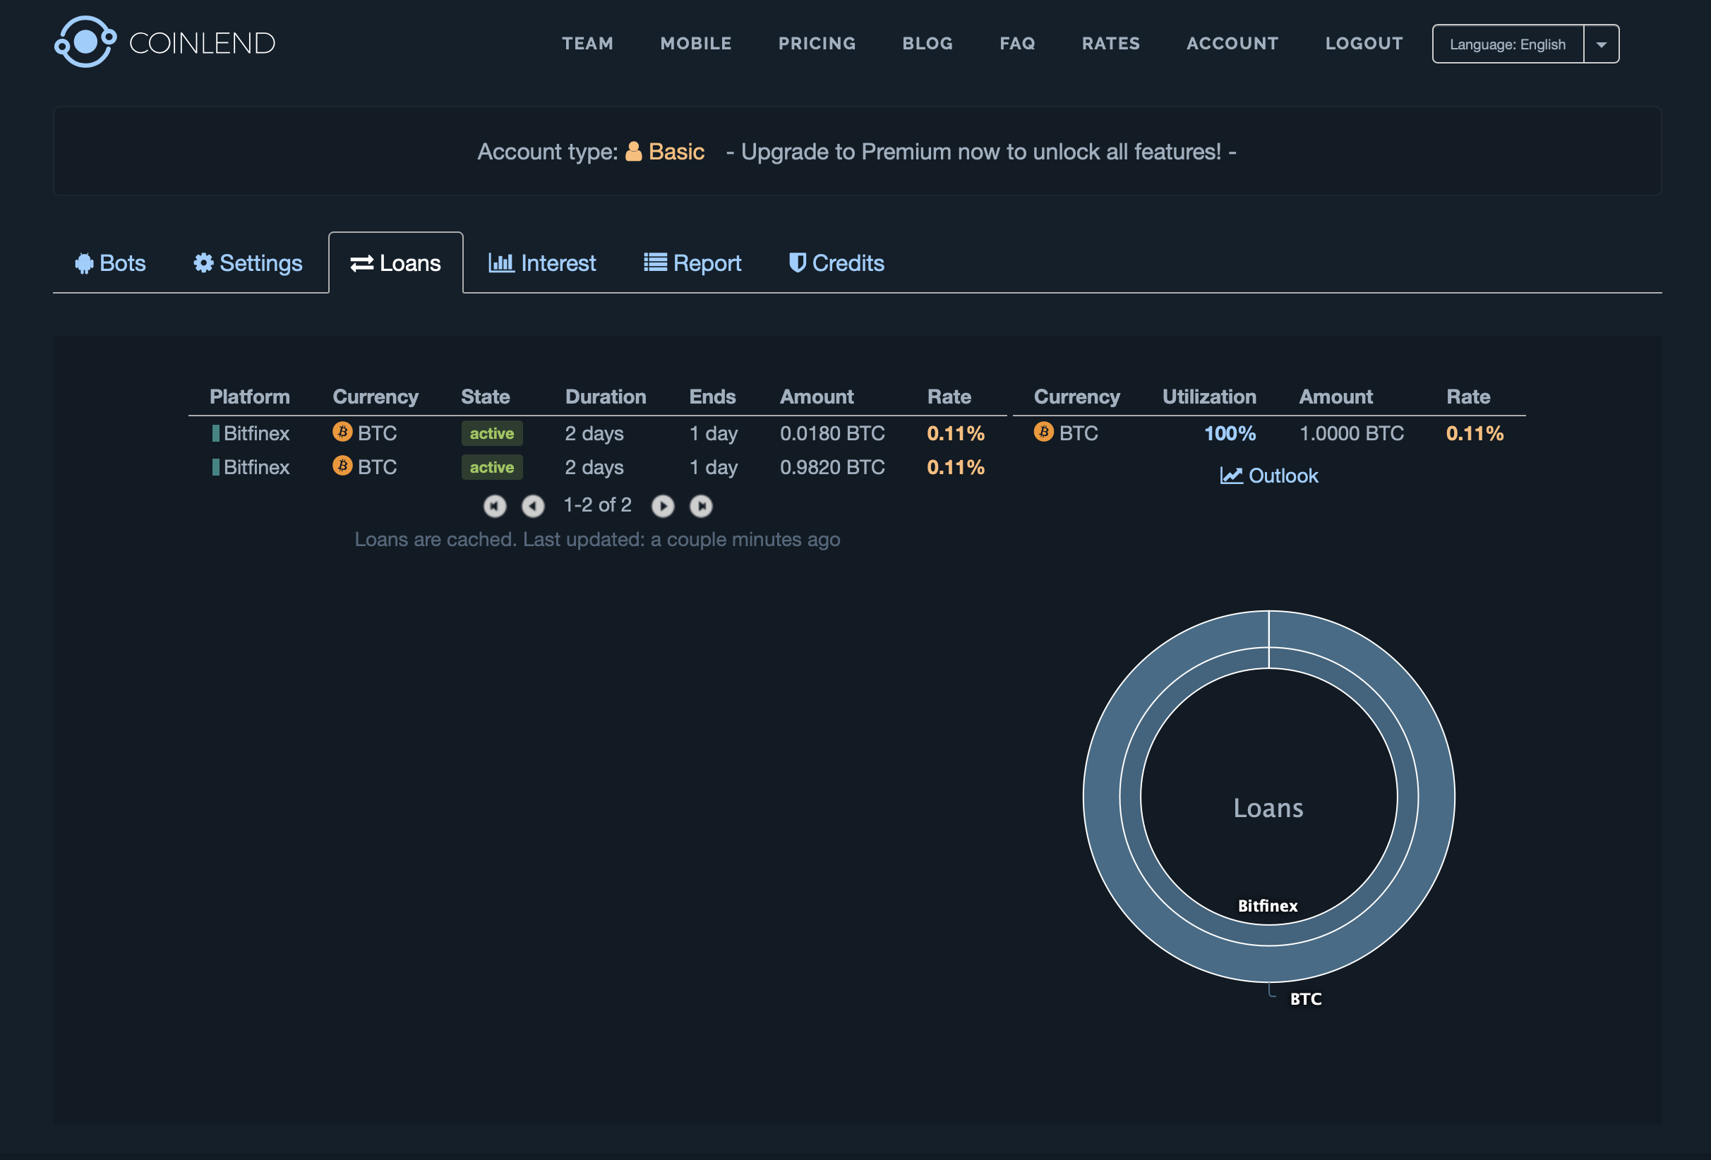Click 1-2 of 2 pagination text

pos(597,505)
